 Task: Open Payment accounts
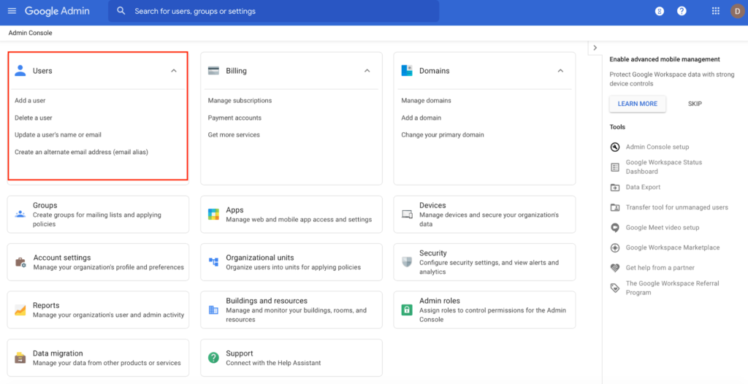pos(234,118)
